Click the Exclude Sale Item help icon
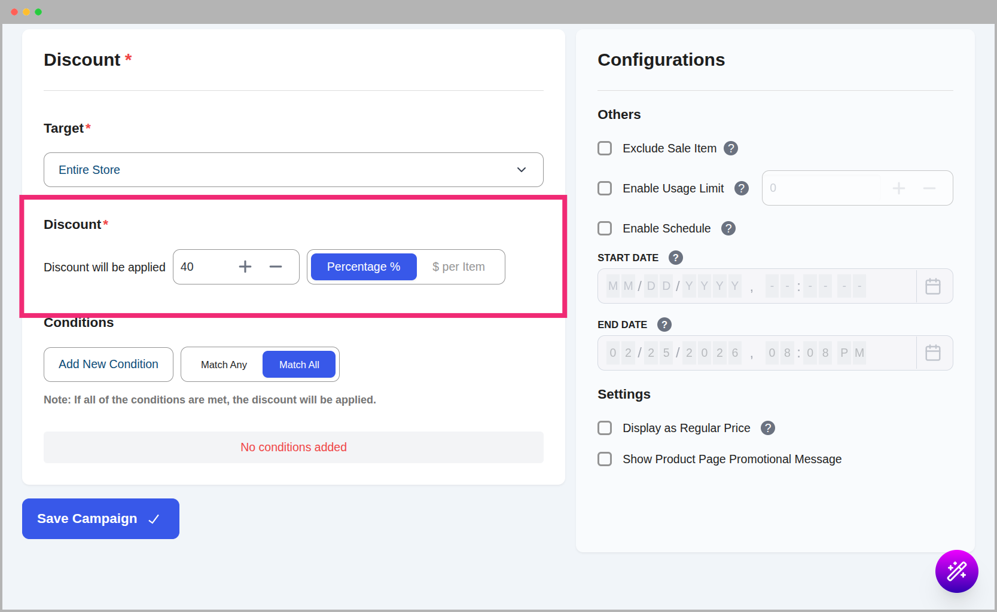The height and width of the screenshot is (612, 997). tap(730, 148)
